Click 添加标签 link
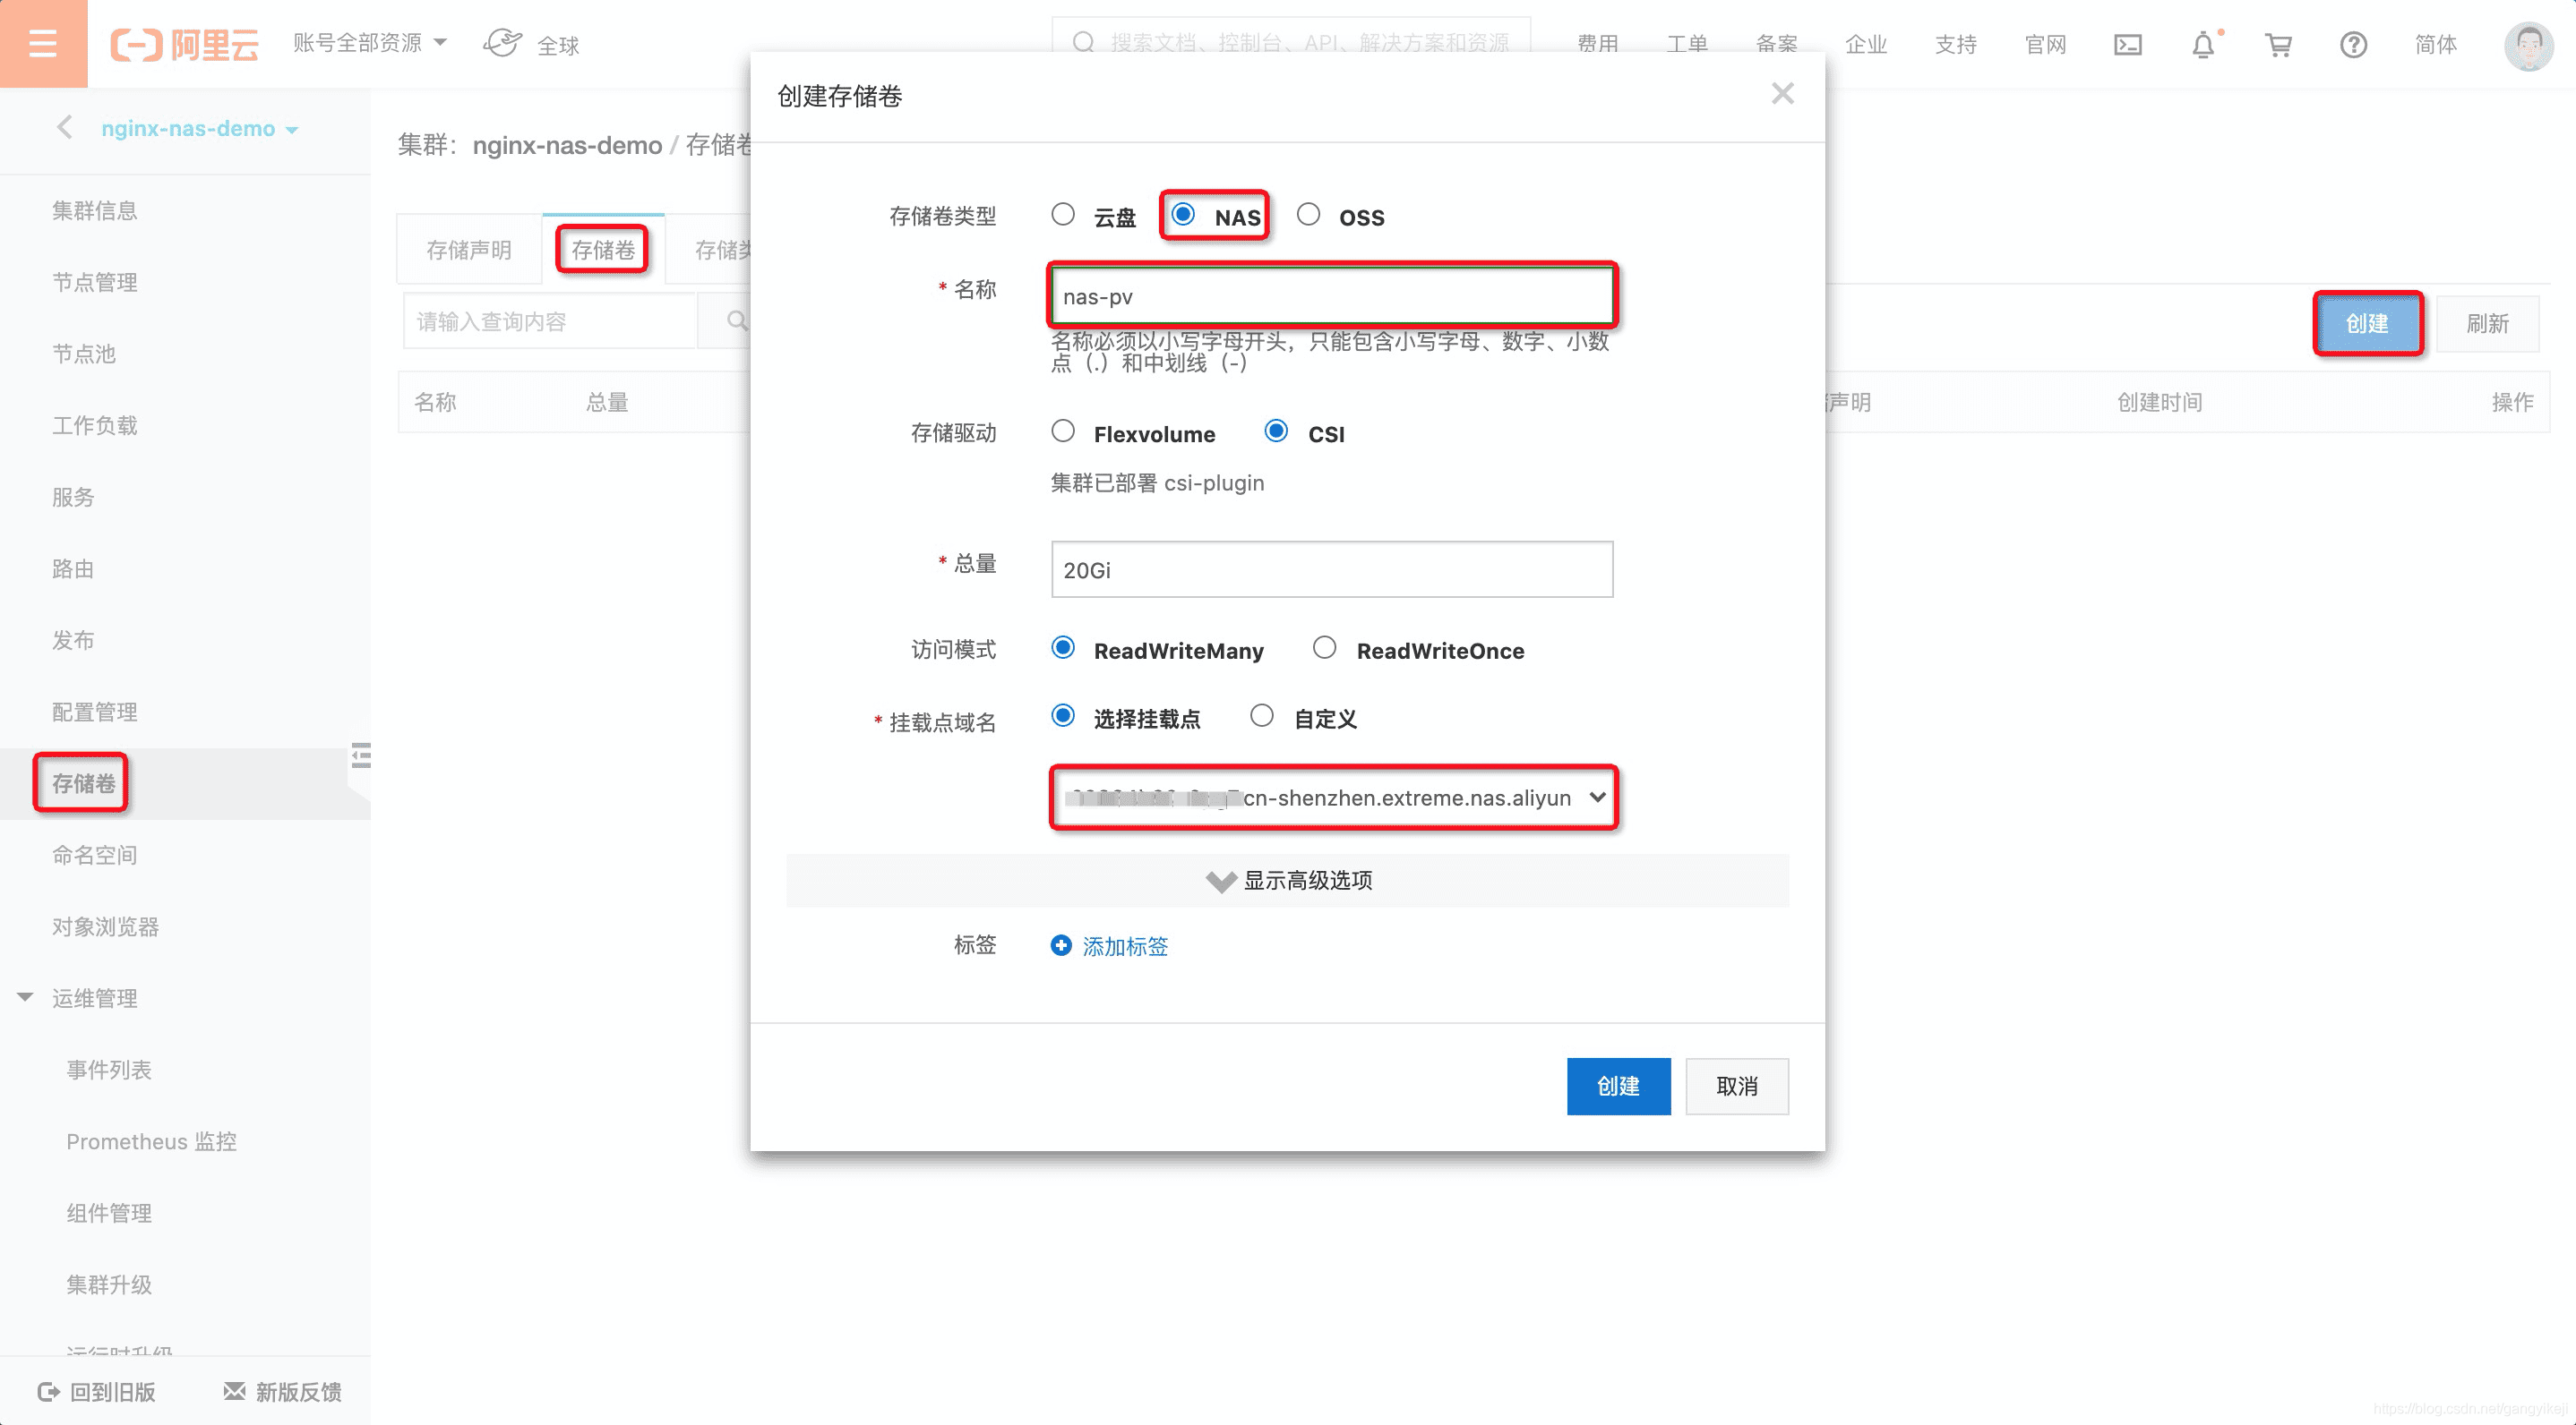 click(x=1126, y=948)
